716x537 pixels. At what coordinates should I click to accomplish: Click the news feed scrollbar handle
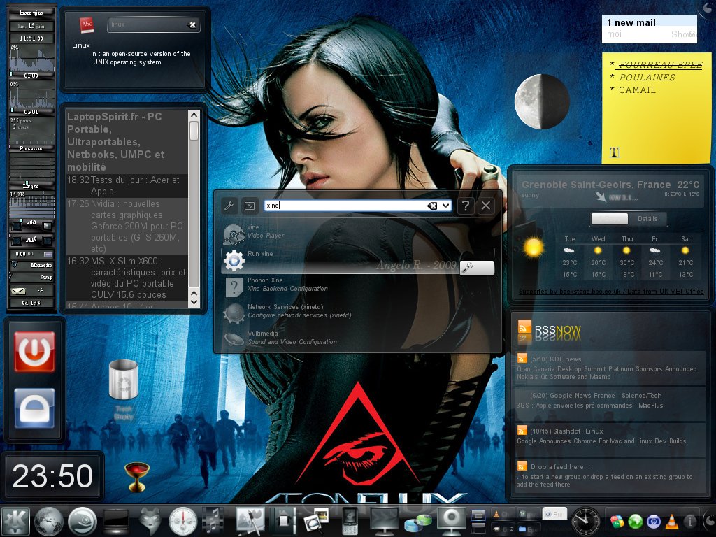(194, 131)
